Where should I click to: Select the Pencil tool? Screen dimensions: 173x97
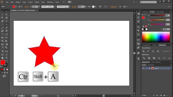pos(6,28)
